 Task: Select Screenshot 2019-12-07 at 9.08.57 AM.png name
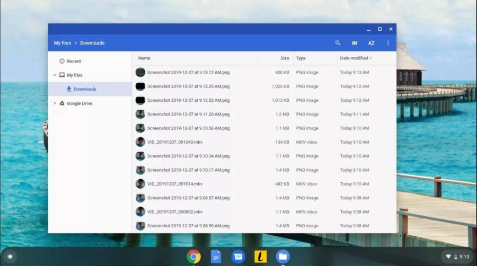[x=188, y=198]
